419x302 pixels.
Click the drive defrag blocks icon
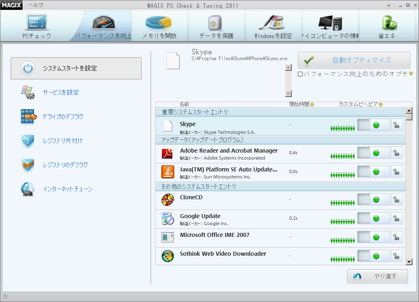[28, 117]
